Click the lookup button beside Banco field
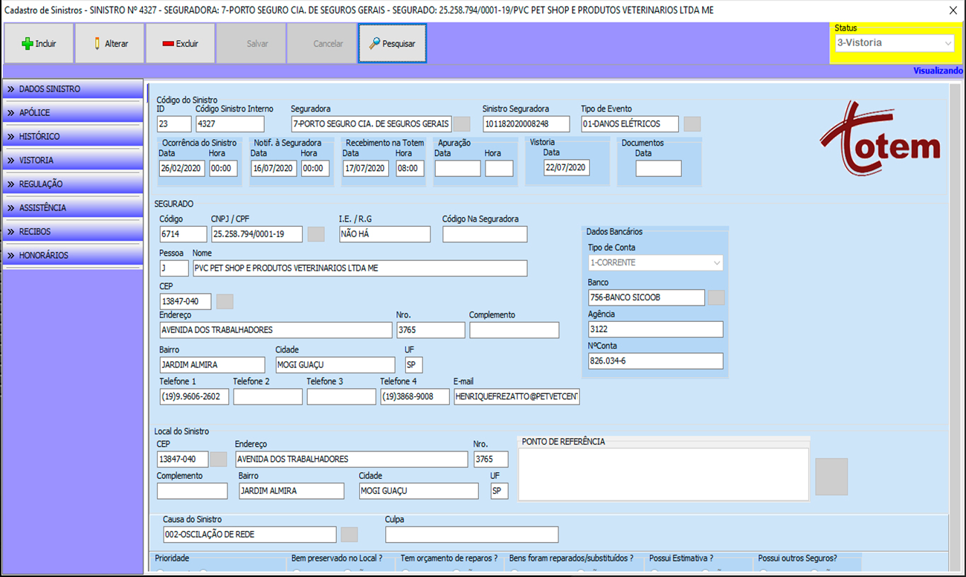The image size is (966, 577). (x=716, y=297)
